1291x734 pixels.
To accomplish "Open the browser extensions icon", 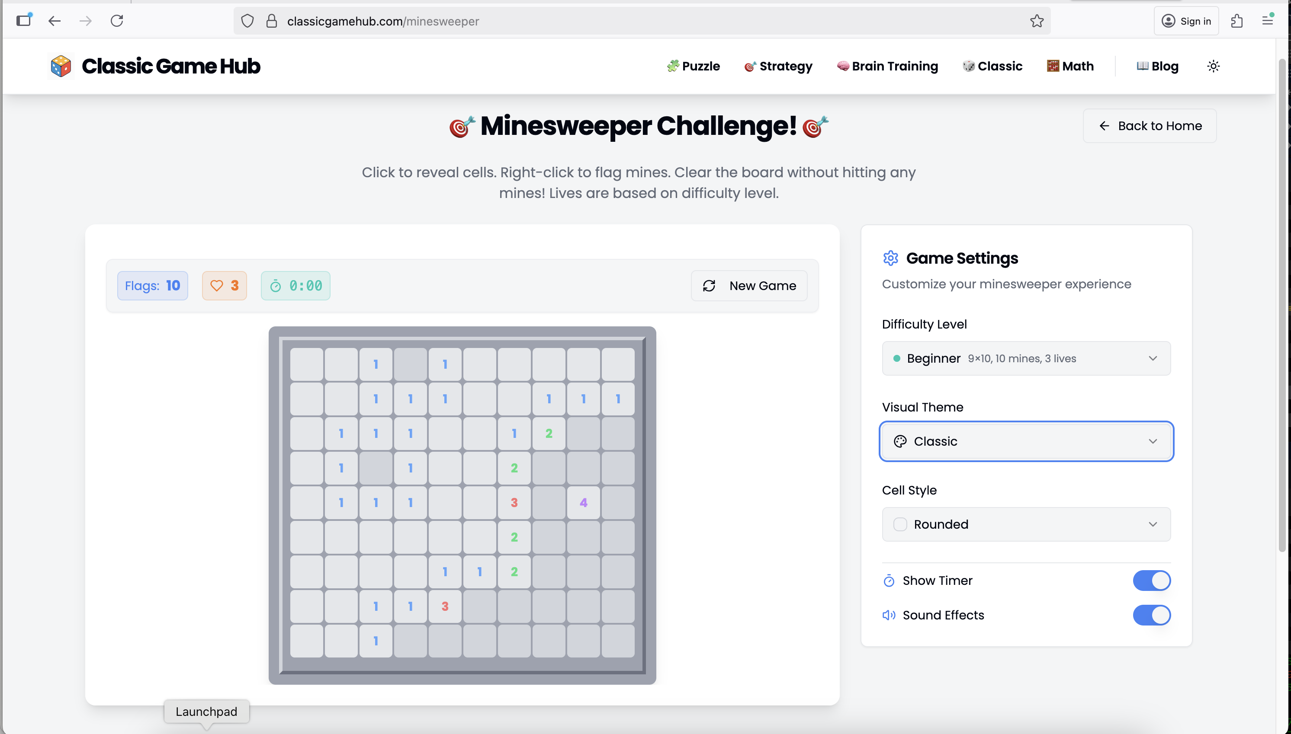I will pos(1236,21).
